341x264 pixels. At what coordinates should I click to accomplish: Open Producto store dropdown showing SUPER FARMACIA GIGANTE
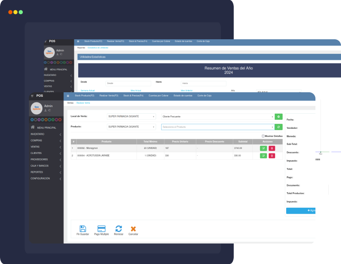tap(131, 127)
